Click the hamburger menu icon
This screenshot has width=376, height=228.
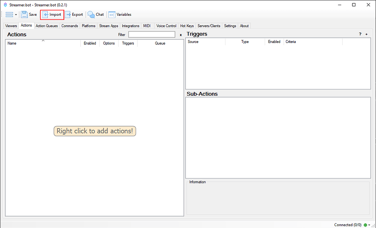coord(8,14)
